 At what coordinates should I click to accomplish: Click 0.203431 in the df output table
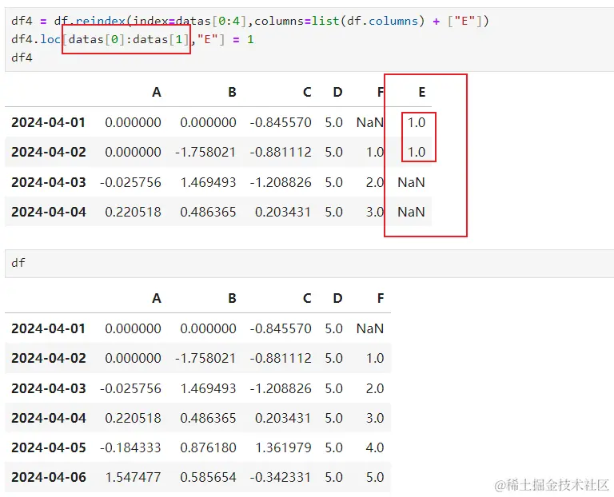283,419
